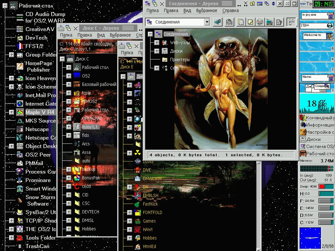Screen dimensions: 335x251
Task: Click the Swap 40M usage bar
Action: (x=326, y=187)
